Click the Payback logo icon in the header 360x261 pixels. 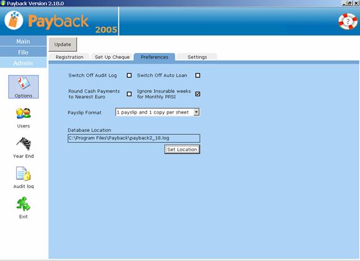pos(14,20)
